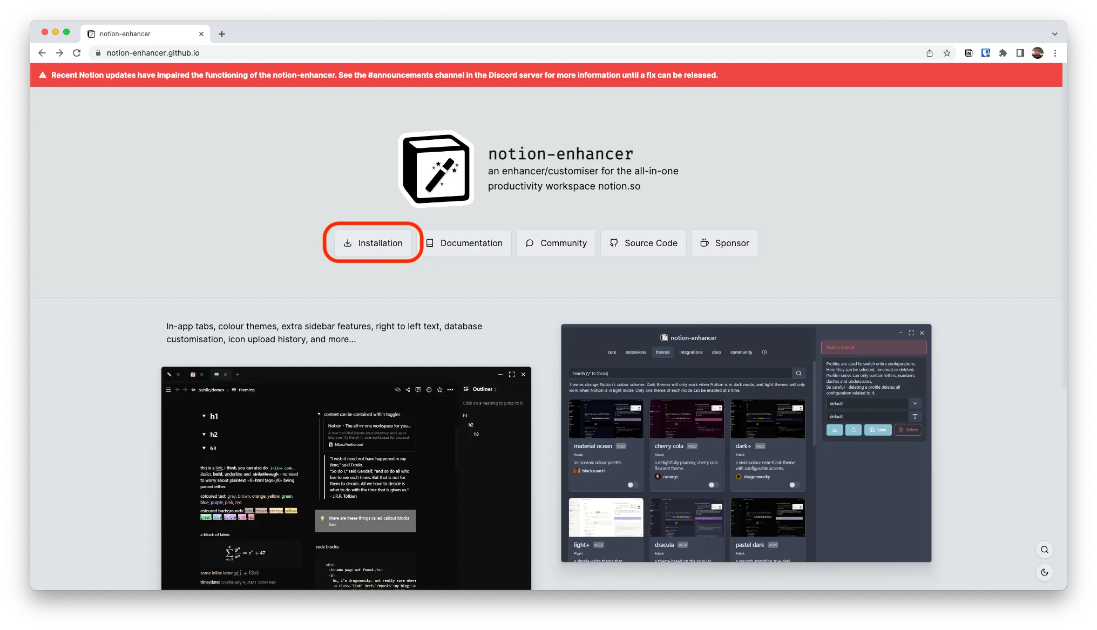This screenshot has width=1097, height=630.
Task: Expand the tab search chevron
Action: pyautogui.click(x=1054, y=34)
